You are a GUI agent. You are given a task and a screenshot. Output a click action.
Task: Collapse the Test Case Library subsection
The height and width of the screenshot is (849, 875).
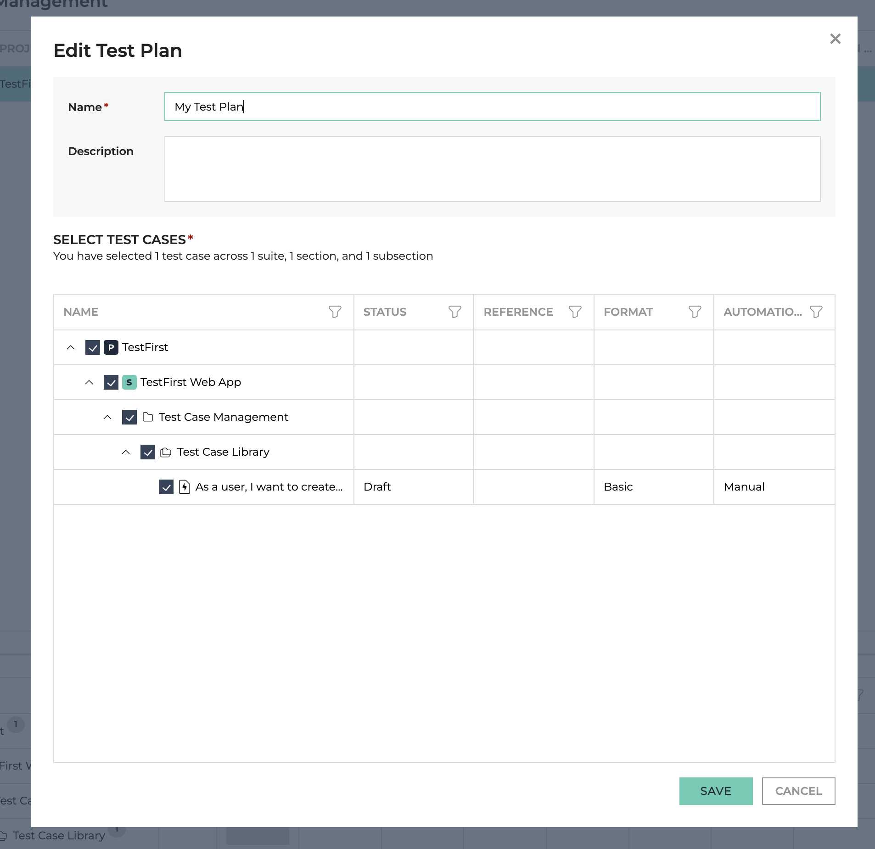point(126,452)
